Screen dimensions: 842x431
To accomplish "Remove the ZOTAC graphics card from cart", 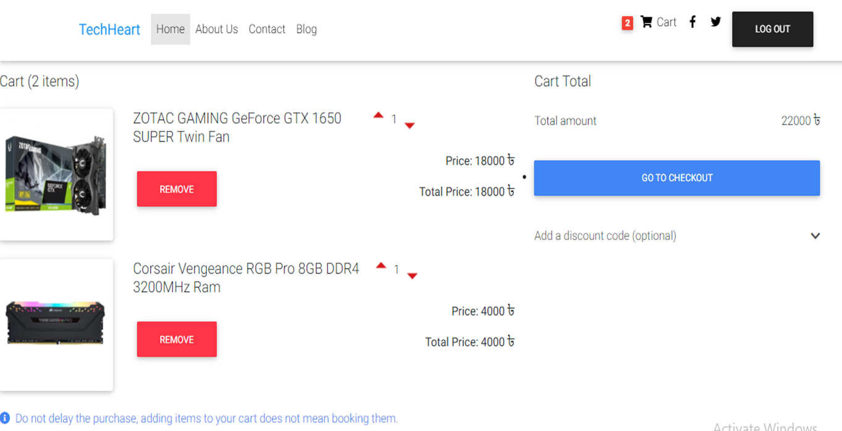I will pyautogui.click(x=177, y=189).
